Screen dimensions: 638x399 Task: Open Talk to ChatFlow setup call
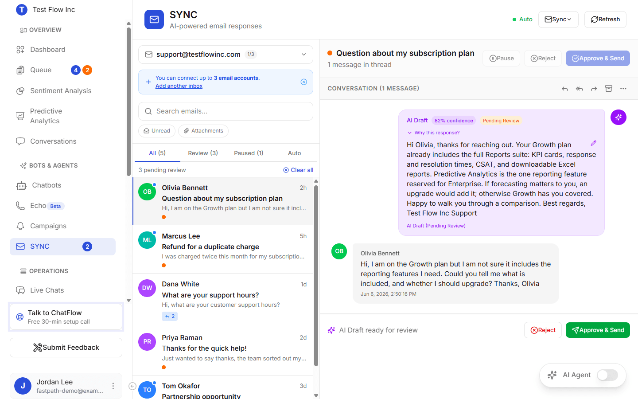[x=66, y=317]
